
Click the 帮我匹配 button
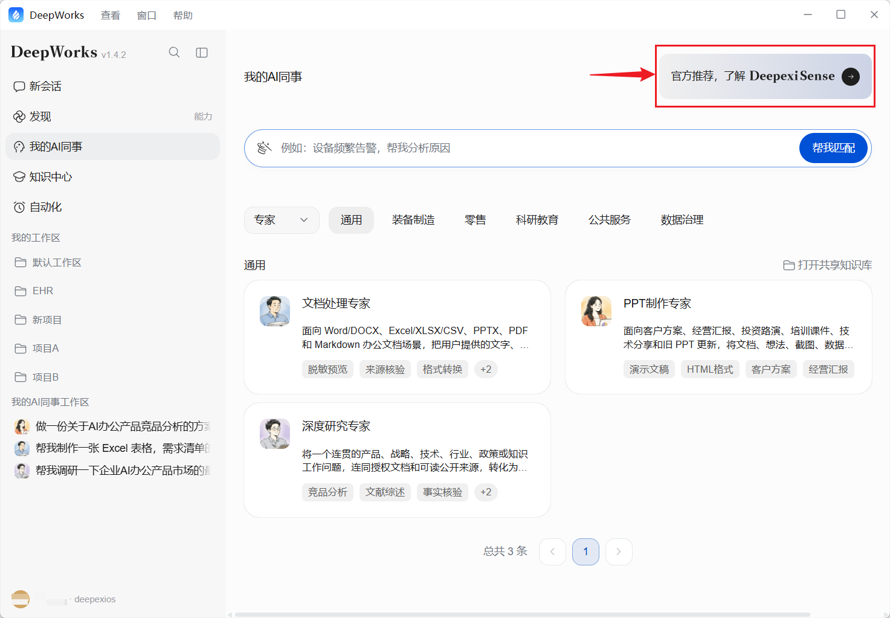833,148
